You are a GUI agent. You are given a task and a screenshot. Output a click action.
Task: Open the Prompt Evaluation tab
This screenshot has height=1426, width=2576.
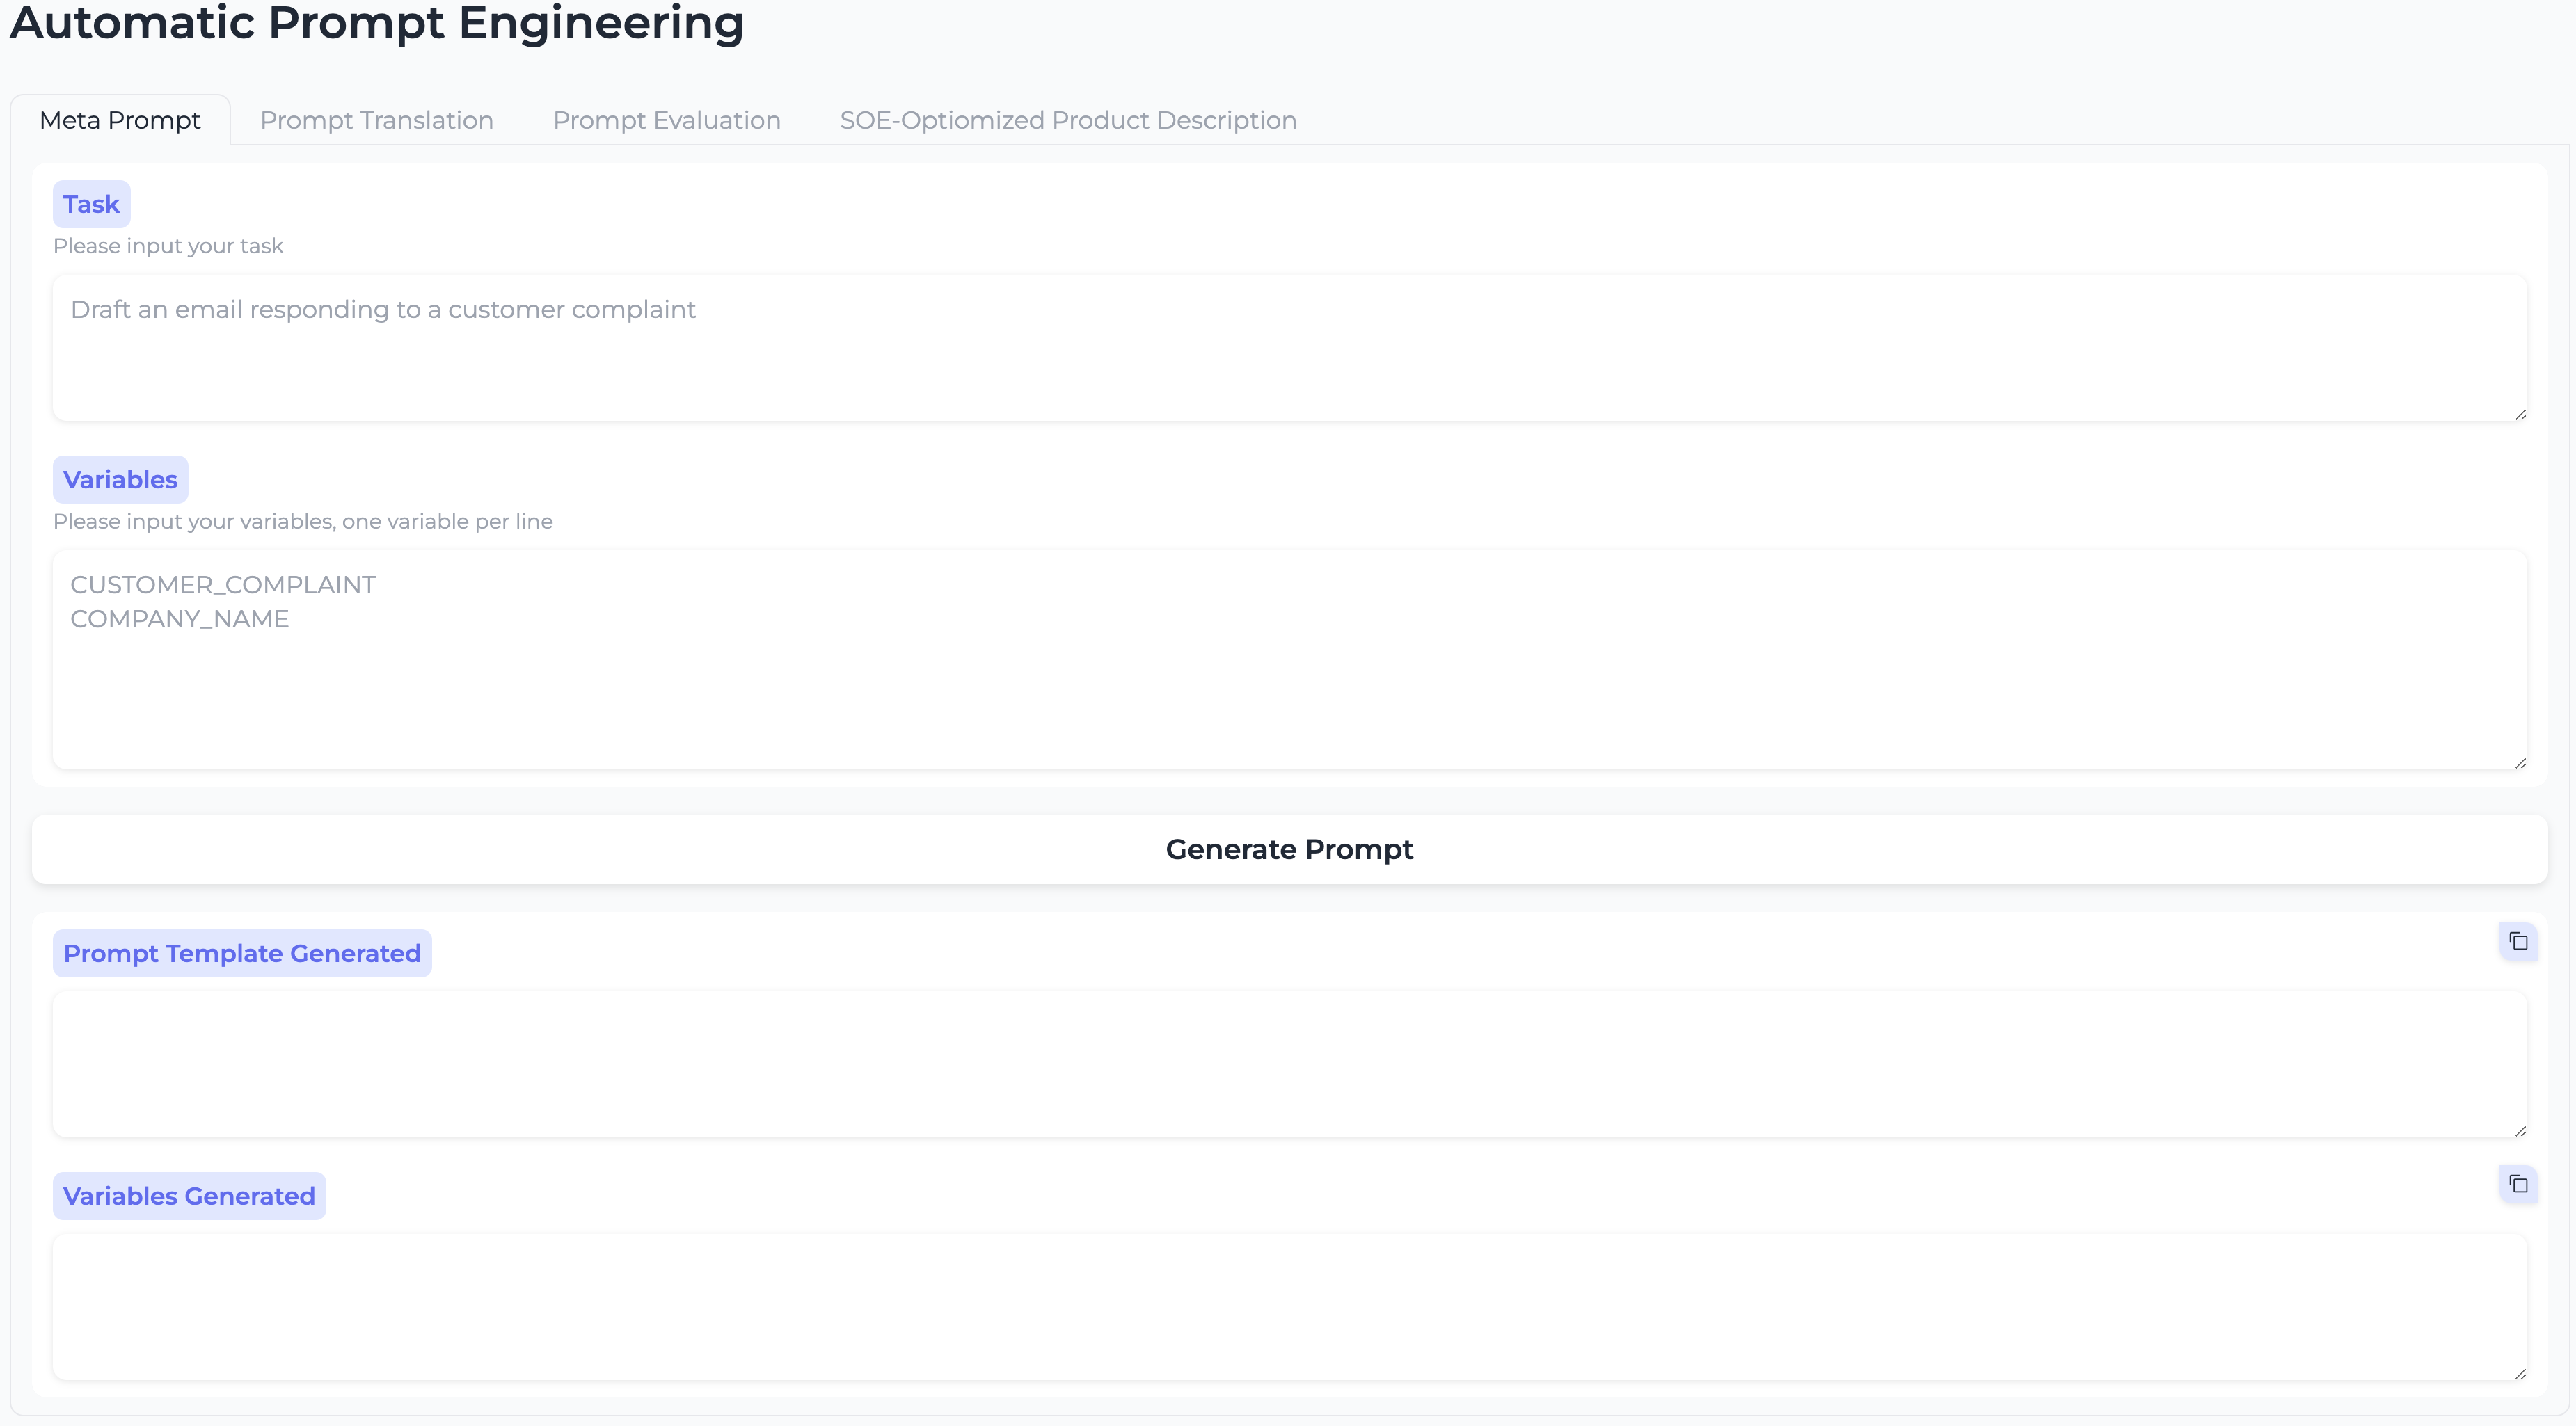(x=666, y=120)
